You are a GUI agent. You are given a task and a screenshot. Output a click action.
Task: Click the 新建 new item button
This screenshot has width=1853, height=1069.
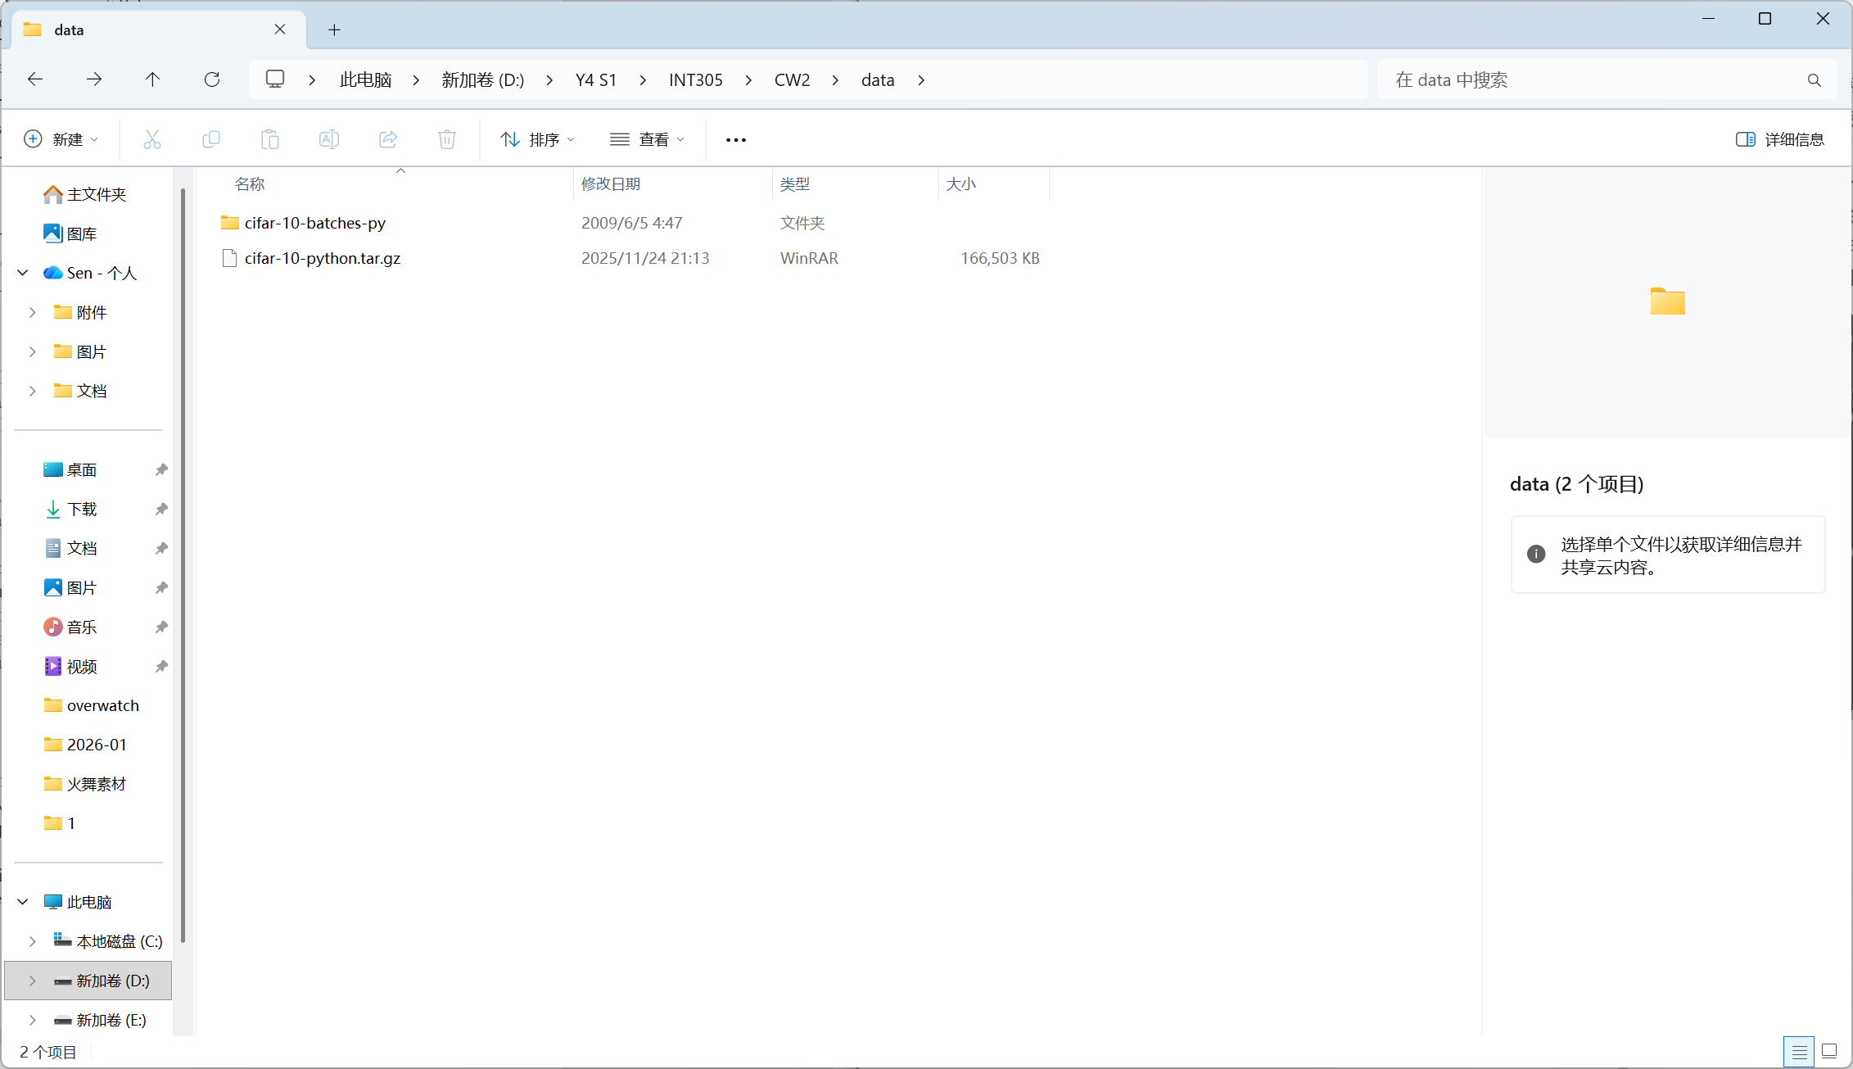click(61, 139)
